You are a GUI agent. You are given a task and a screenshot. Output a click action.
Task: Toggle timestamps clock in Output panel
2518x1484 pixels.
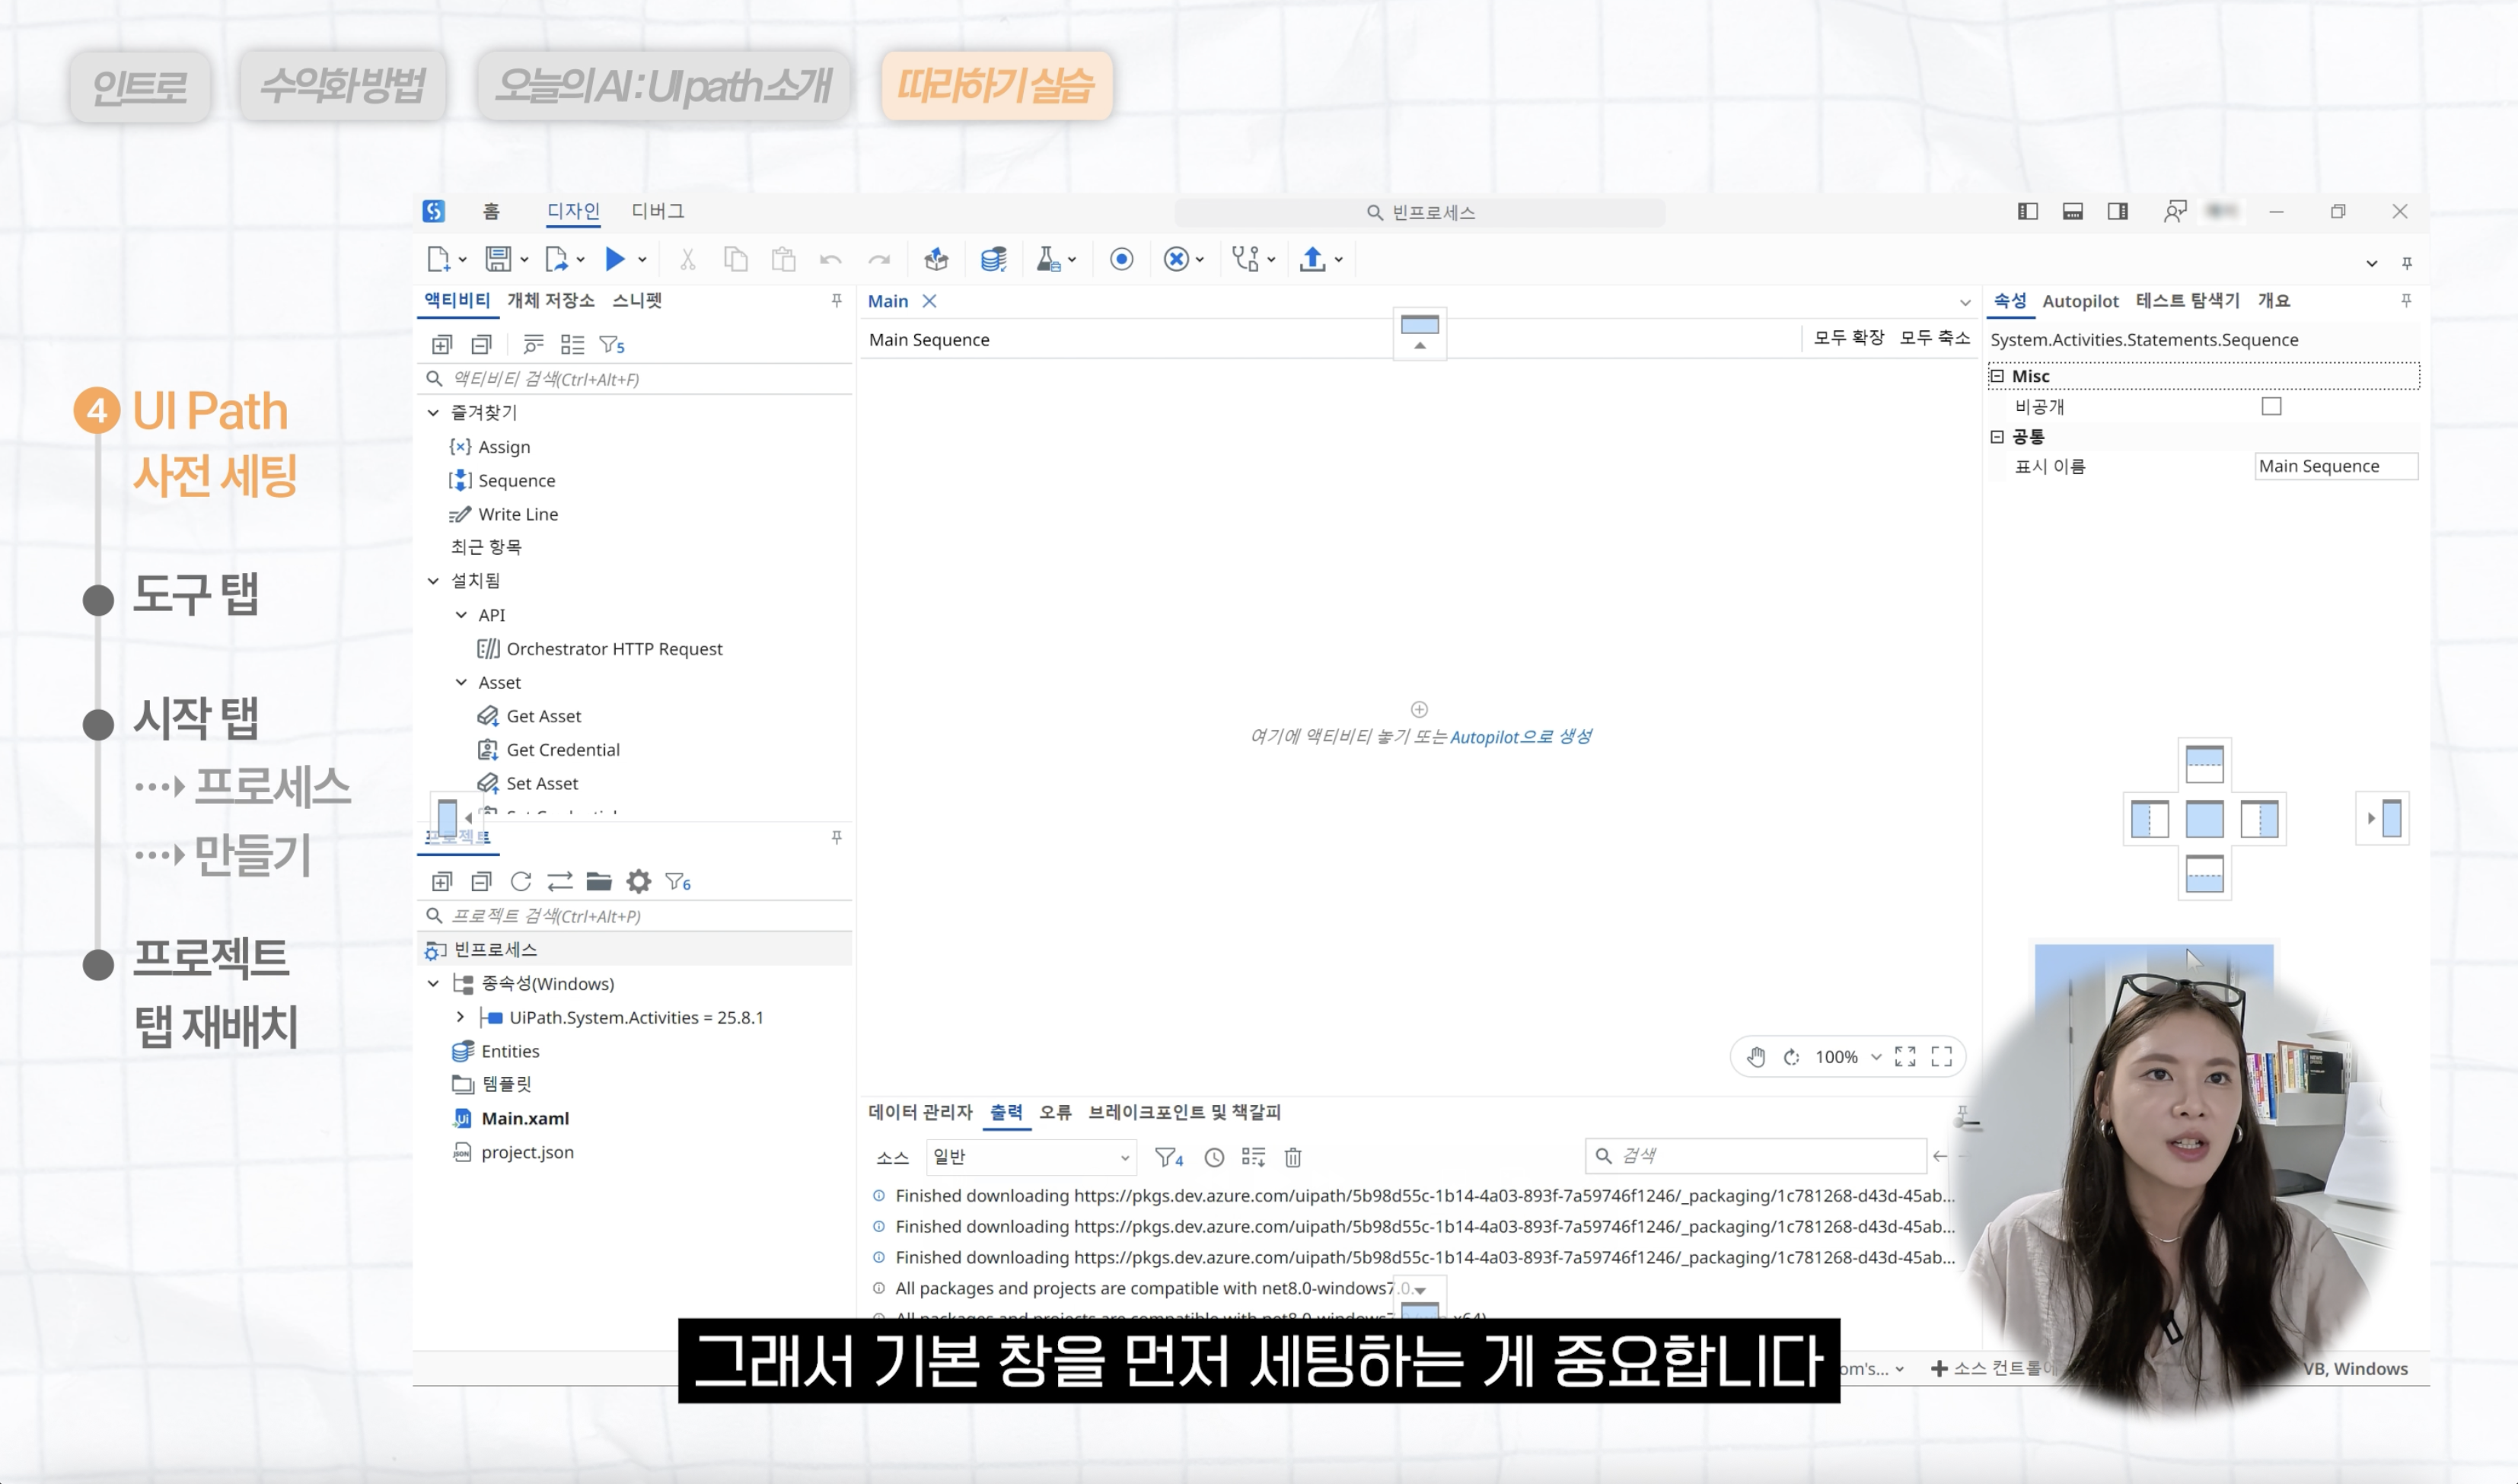(1214, 1158)
